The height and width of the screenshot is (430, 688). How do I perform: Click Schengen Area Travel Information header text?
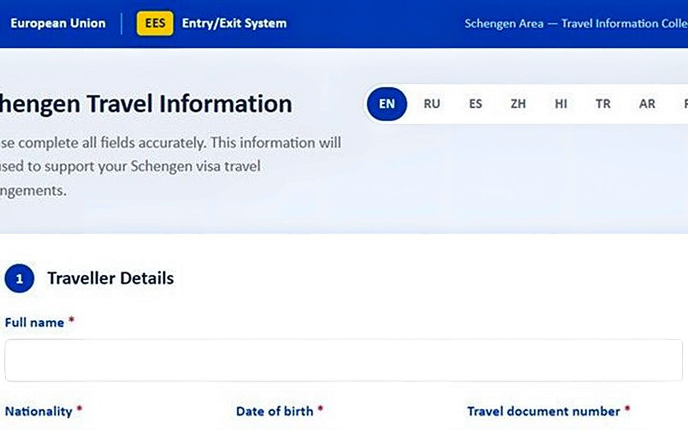576,24
